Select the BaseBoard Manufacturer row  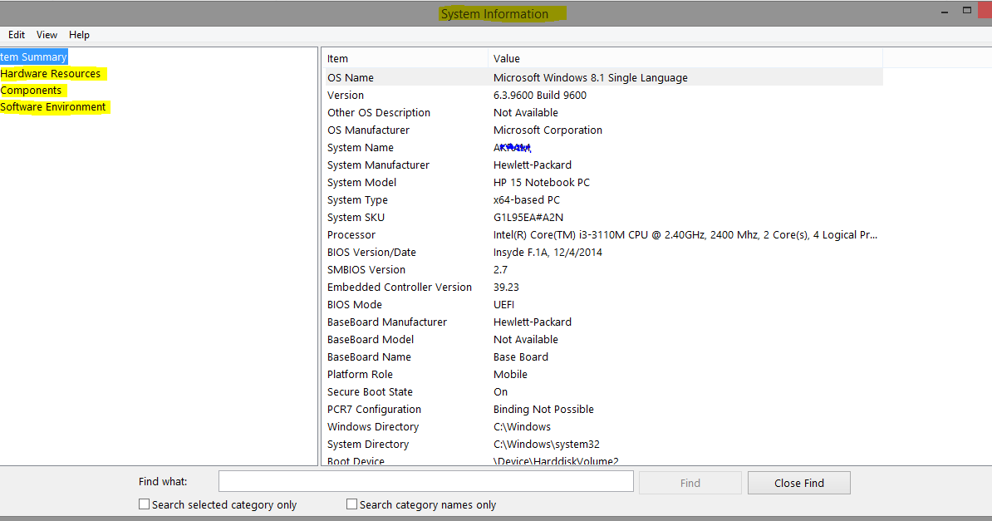602,322
